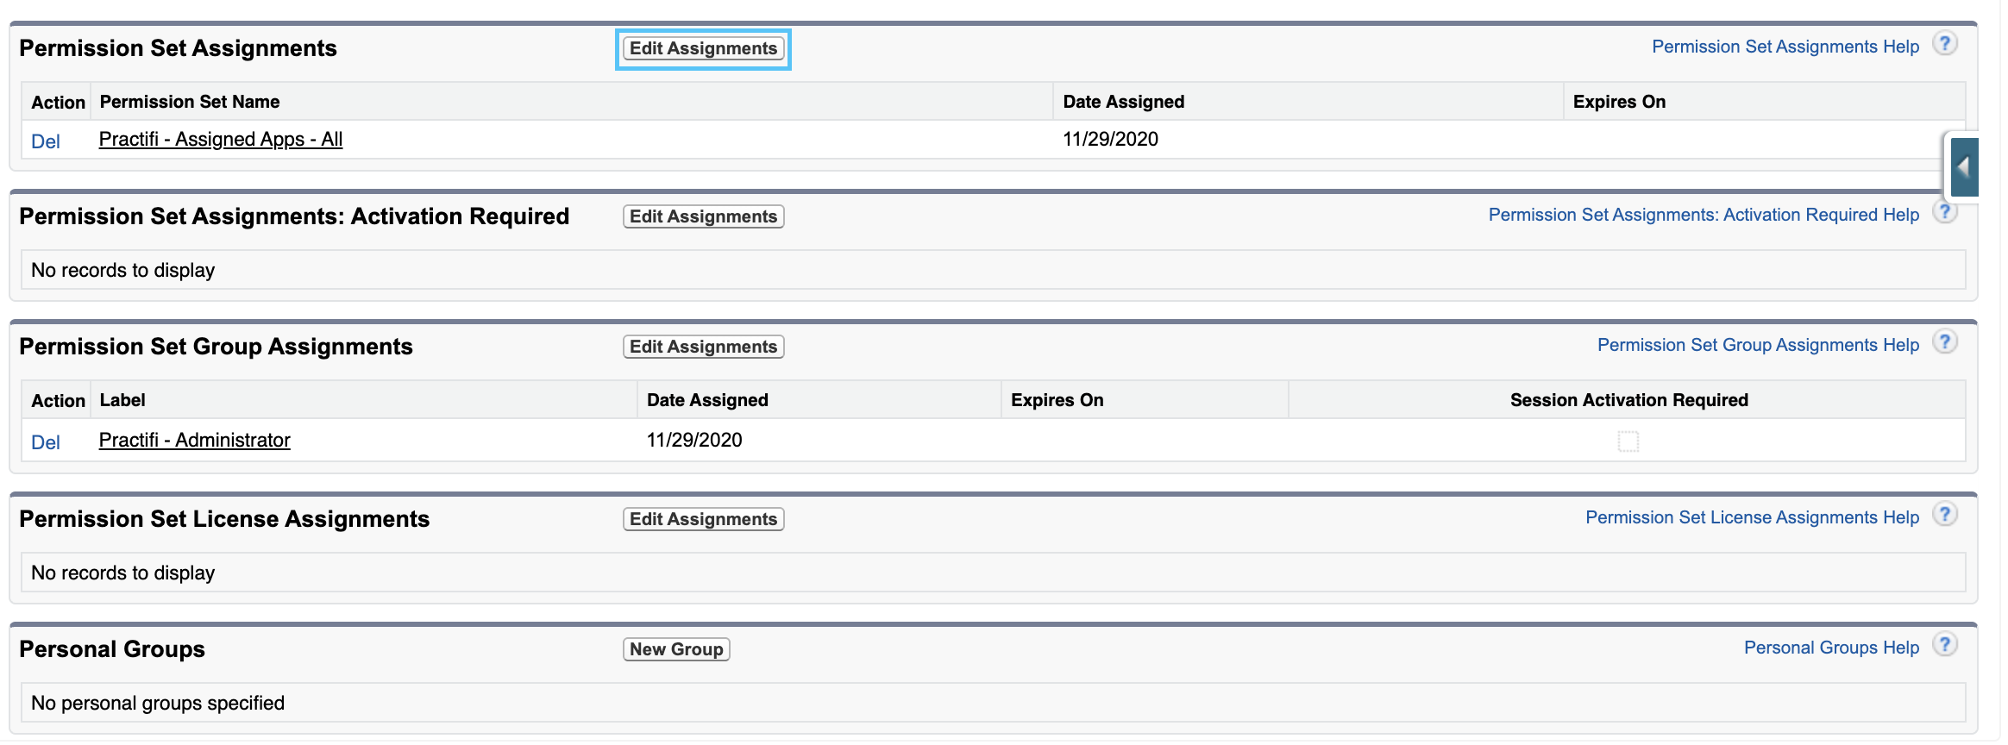
Task: Click help icon for Personal Groups
Action: (x=1944, y=645)
